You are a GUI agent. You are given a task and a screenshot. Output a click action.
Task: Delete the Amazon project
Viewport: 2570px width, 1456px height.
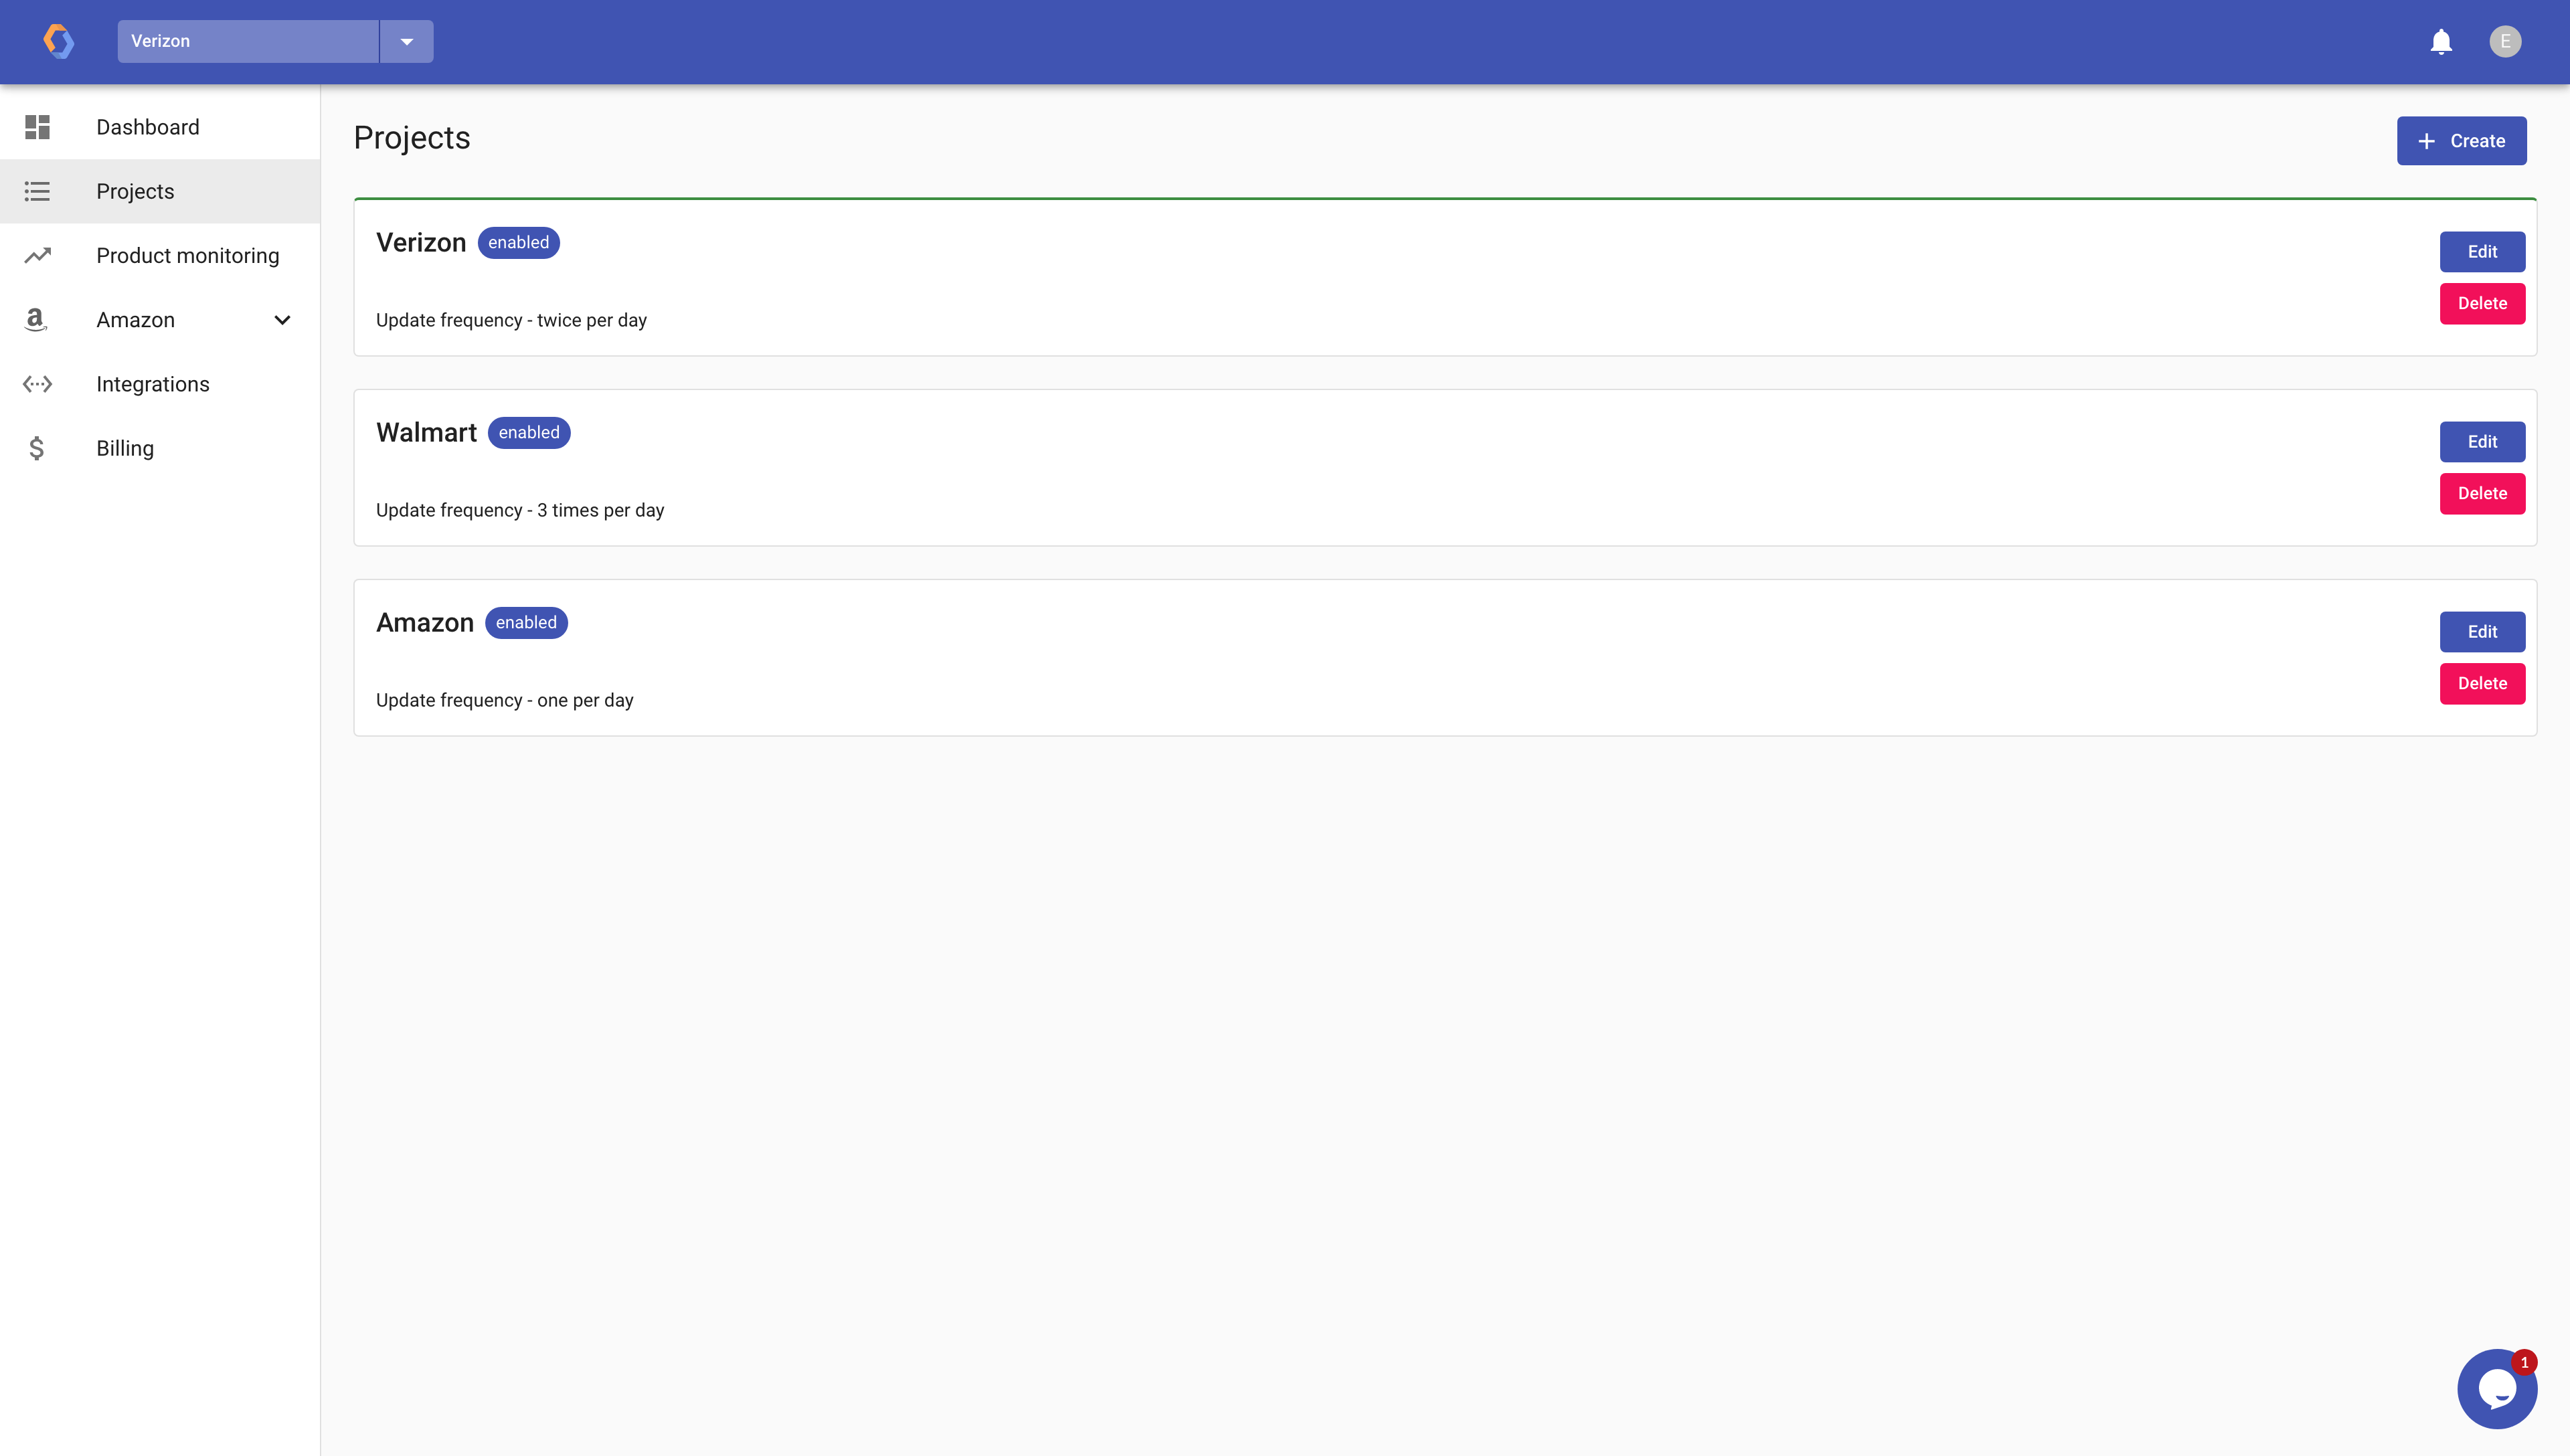pyautogui.click(x=2482, y=684)
